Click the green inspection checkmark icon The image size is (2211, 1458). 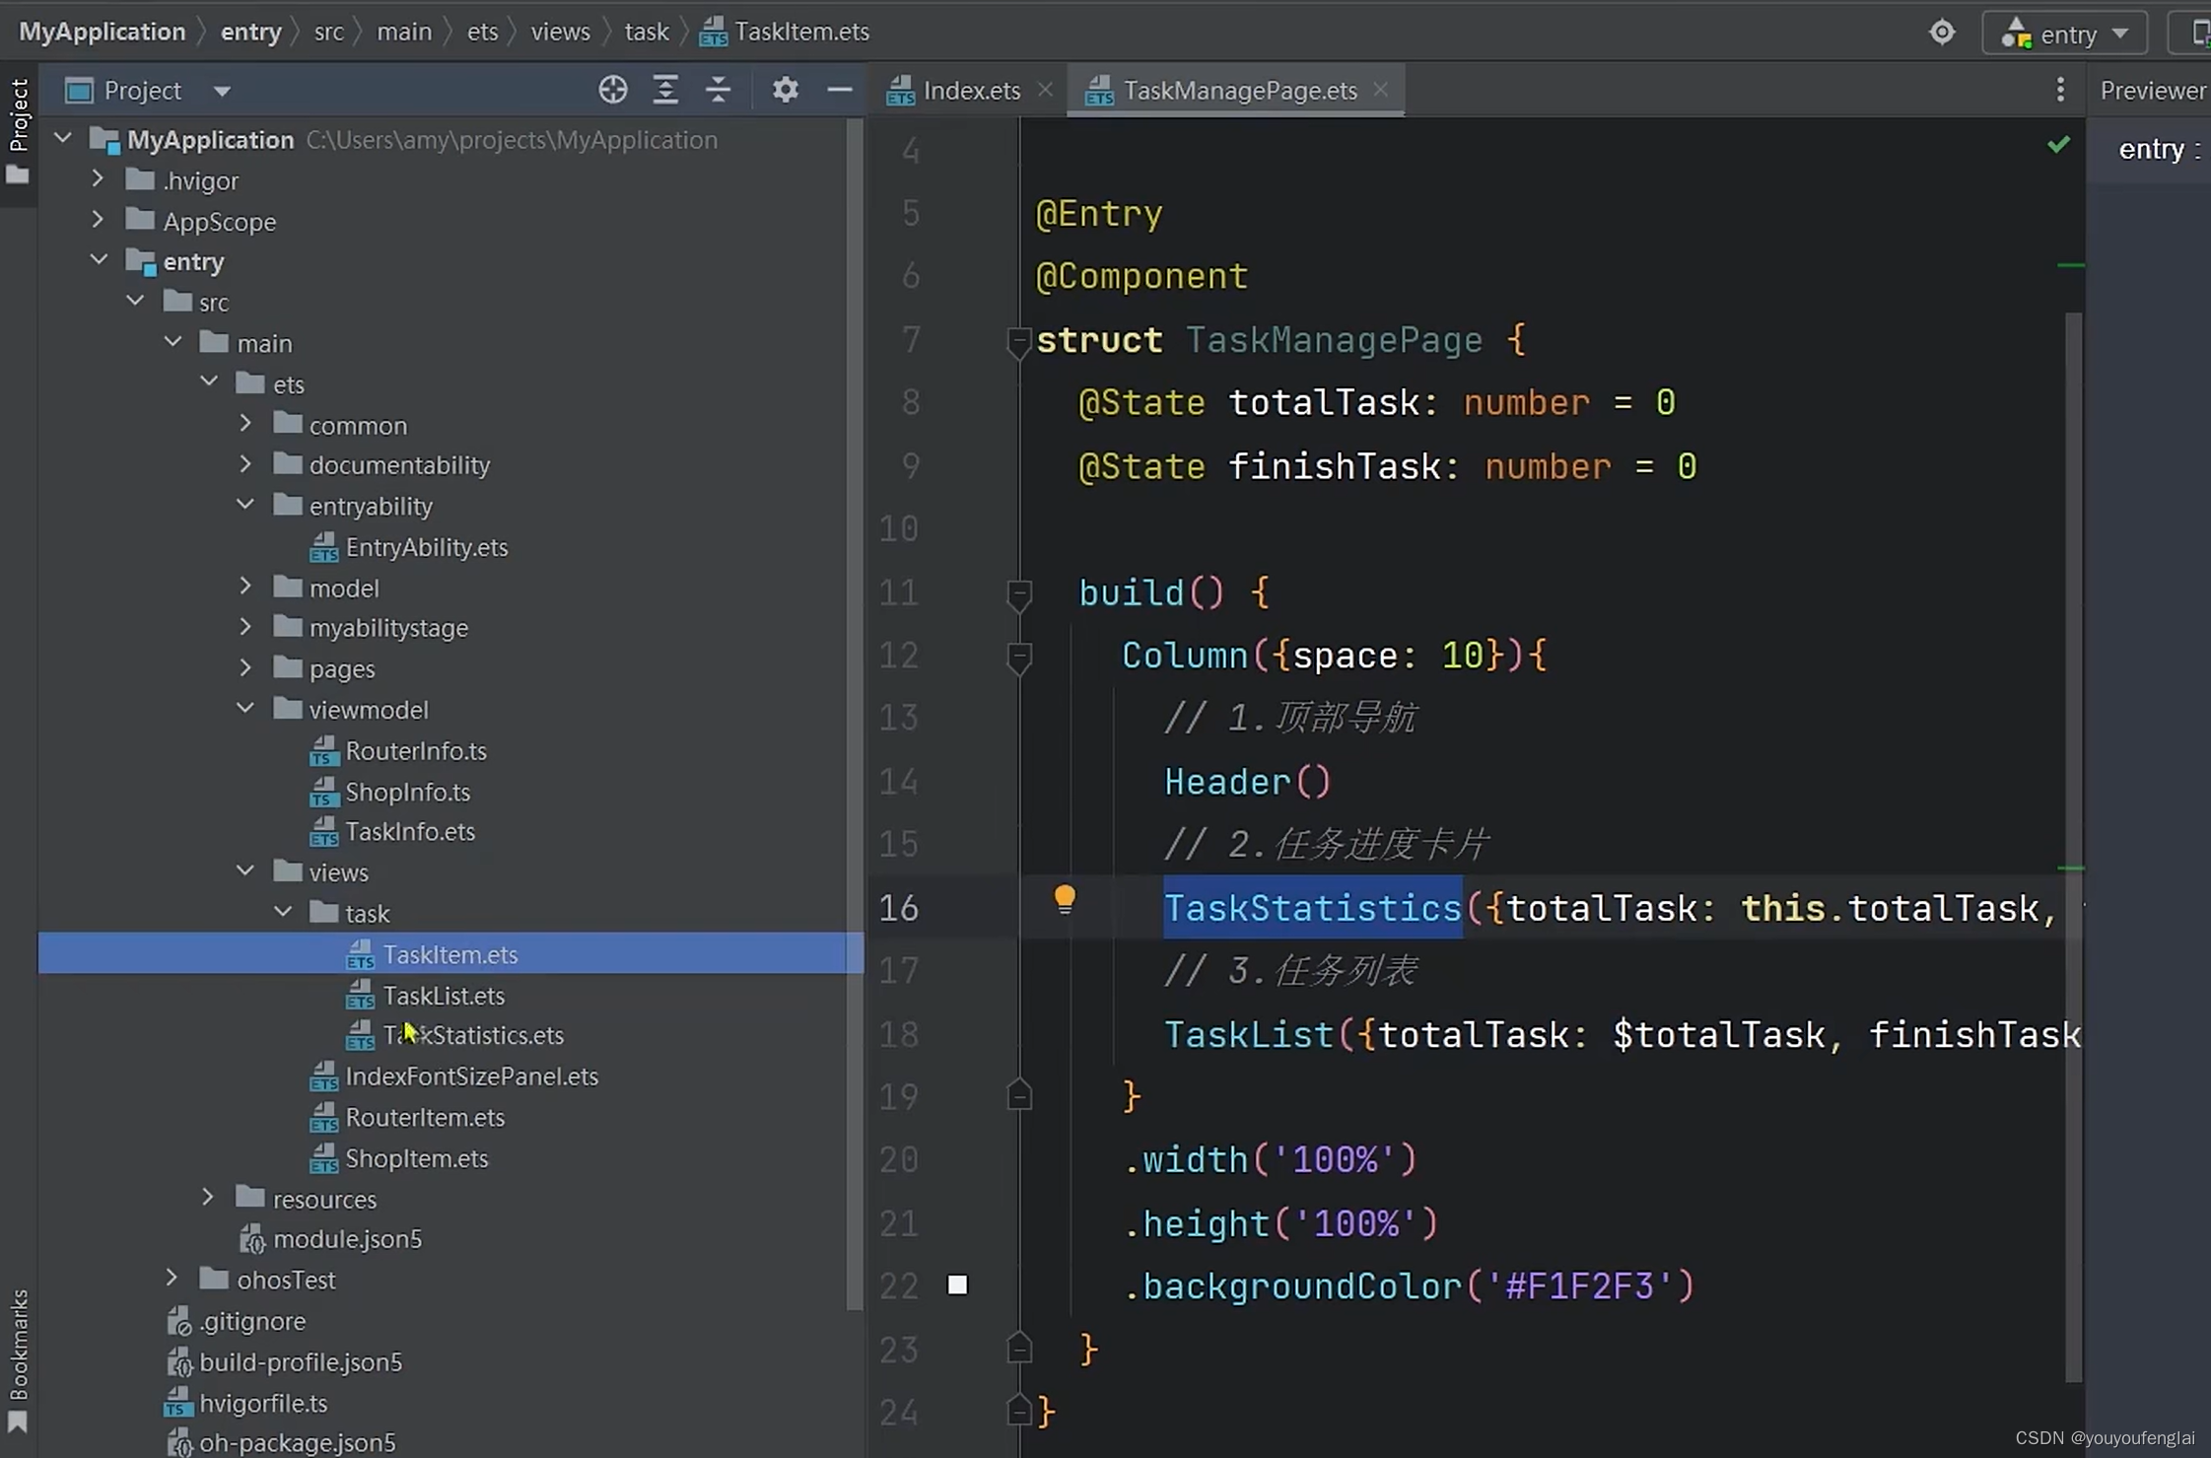click(x=2058, y=145)
